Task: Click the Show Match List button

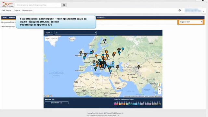Action: click(x=57, y=103)
